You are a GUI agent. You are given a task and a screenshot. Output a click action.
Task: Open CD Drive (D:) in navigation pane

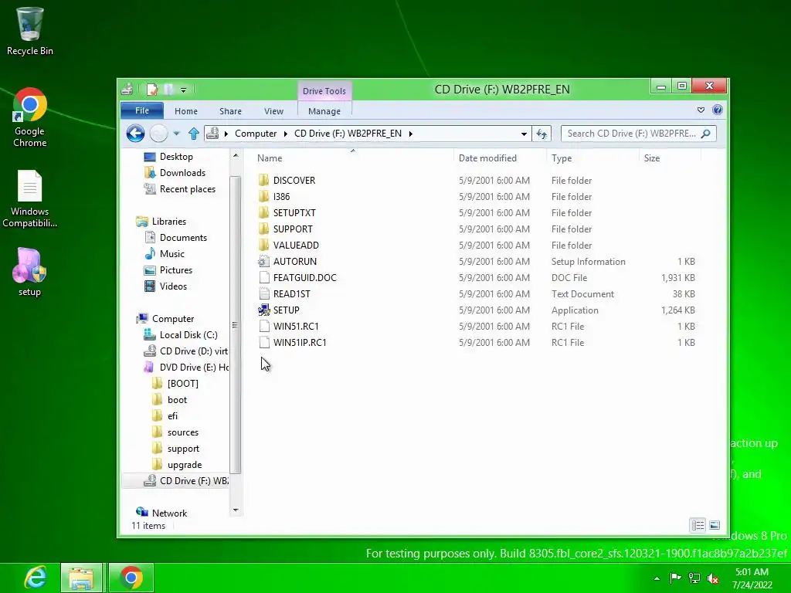[193, 351]
